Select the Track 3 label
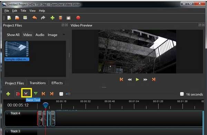The height and width of the screenshot is (135, 207). [15, 131]
